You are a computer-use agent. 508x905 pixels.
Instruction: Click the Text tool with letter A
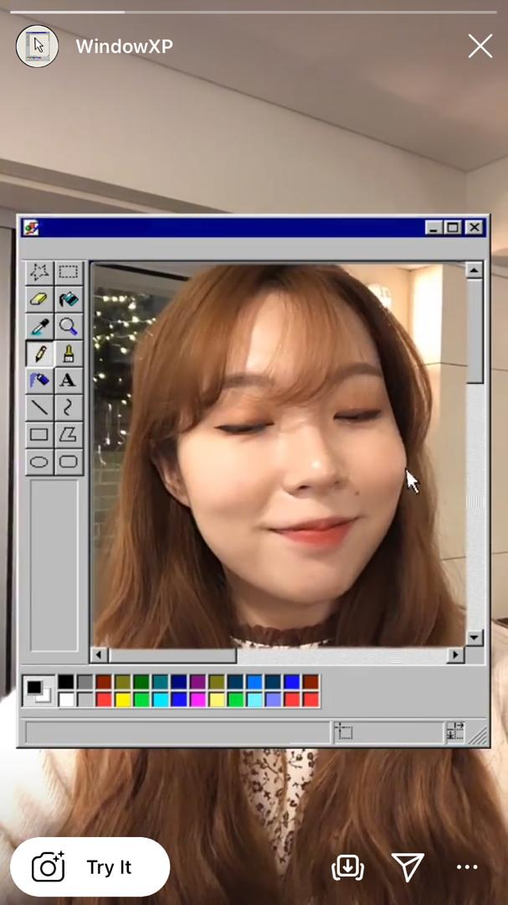click(x=69, y=380)
